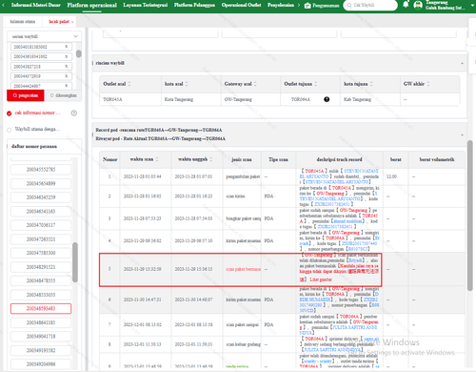Show more menus with right arrow

pos(299,5)
